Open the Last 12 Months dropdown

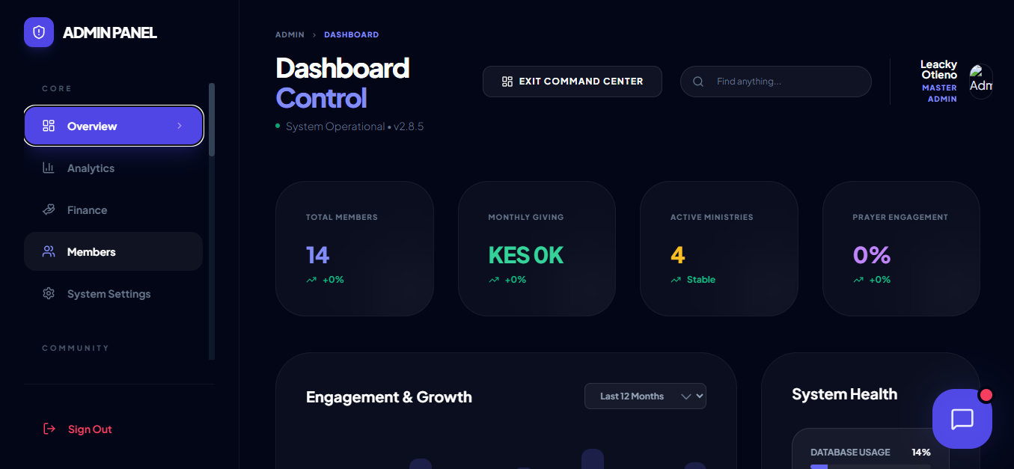pos(645,396)
